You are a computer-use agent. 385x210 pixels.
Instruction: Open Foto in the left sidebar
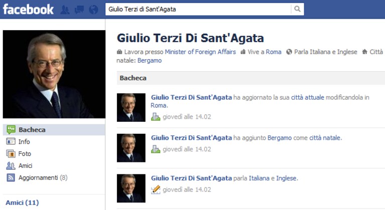[x=25, y=154]
